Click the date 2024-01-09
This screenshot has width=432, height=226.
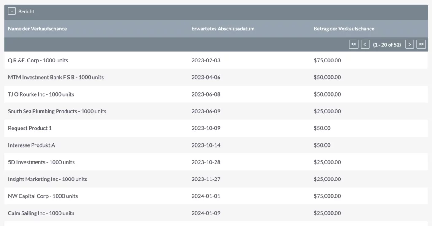click(x=206, y=213)
